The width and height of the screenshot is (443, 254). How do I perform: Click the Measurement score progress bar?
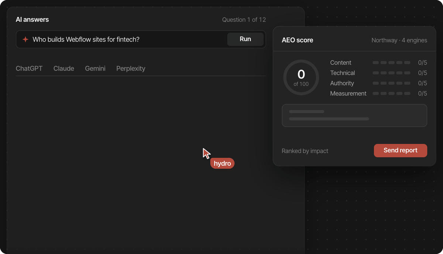pyautogui.click(x=391, y=94)
